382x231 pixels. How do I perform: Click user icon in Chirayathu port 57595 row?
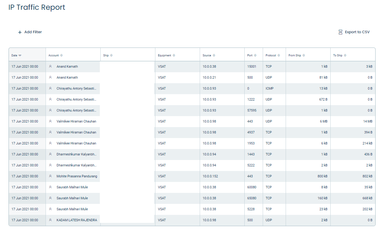[50, 110]
